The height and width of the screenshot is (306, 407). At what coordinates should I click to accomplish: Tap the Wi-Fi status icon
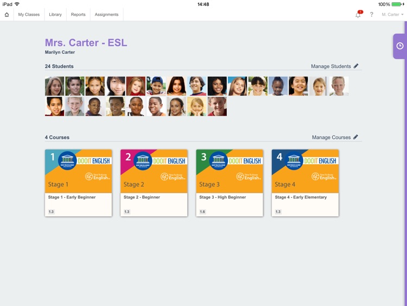point(17,4)
